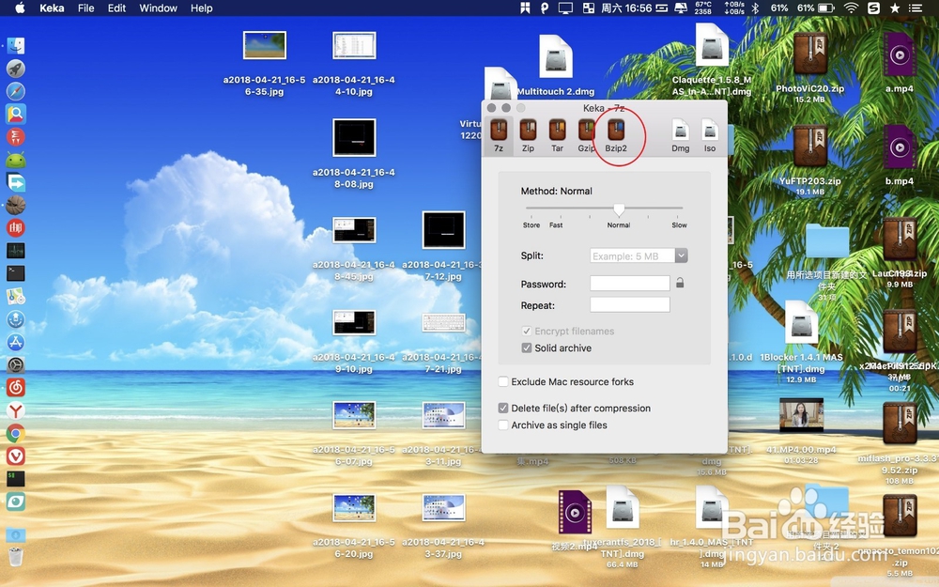The width and height of the screenshot is (939, 587).
Task: Focus the Repeat password field
Action: point(630,305)
